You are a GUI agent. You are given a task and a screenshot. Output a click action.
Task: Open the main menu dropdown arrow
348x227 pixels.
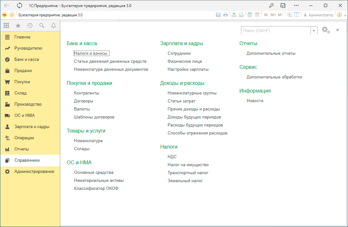click(x=12, y=15)
